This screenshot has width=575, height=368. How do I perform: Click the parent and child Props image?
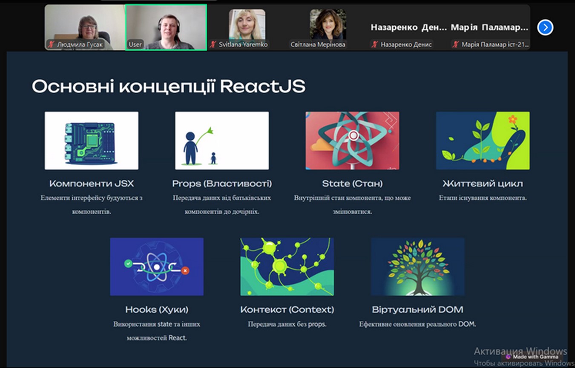coord(222,141)
